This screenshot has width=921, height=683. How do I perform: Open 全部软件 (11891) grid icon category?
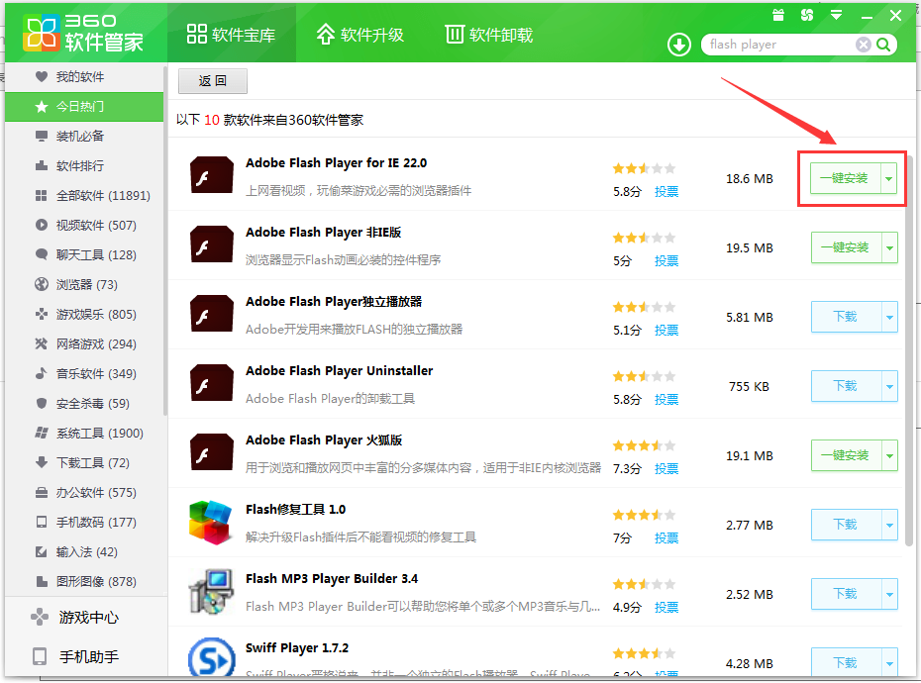click(84, 196)
